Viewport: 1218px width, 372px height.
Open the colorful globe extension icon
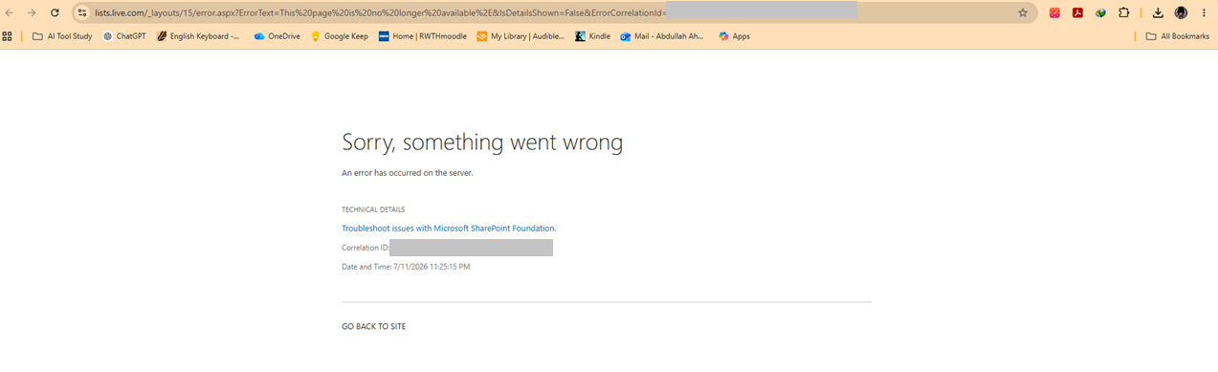(1101, 13)
